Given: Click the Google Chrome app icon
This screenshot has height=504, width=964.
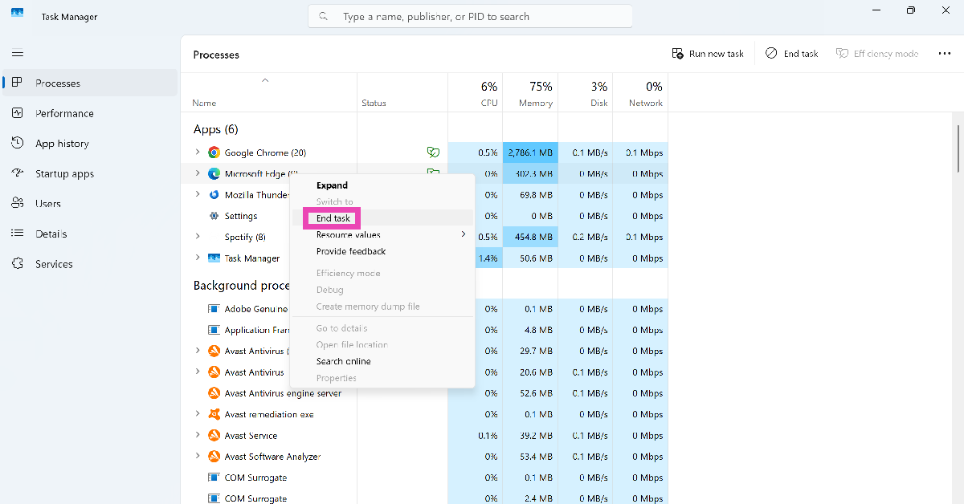Looking at the screenshot, I should coord(214,152).
